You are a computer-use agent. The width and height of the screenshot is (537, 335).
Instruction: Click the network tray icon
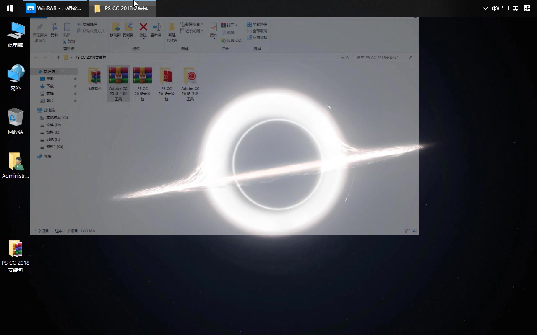506,8
